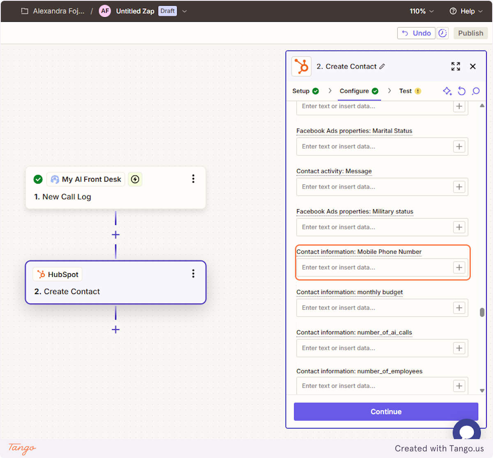Open field search with the magnifier icon
The width and height of the screenshot is (493, 458).
coord(476,91)
